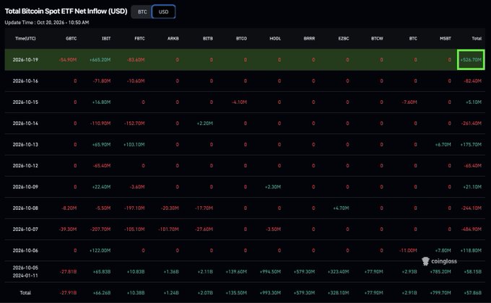This screenshot has height=303, width=491.
Task: Click the +799.70M MSBT grand total
Action: 440,293
